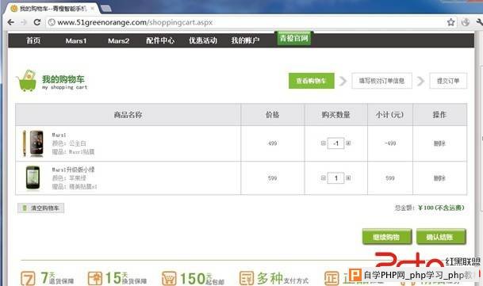Click the 继续购物 button

click(387, 237)
